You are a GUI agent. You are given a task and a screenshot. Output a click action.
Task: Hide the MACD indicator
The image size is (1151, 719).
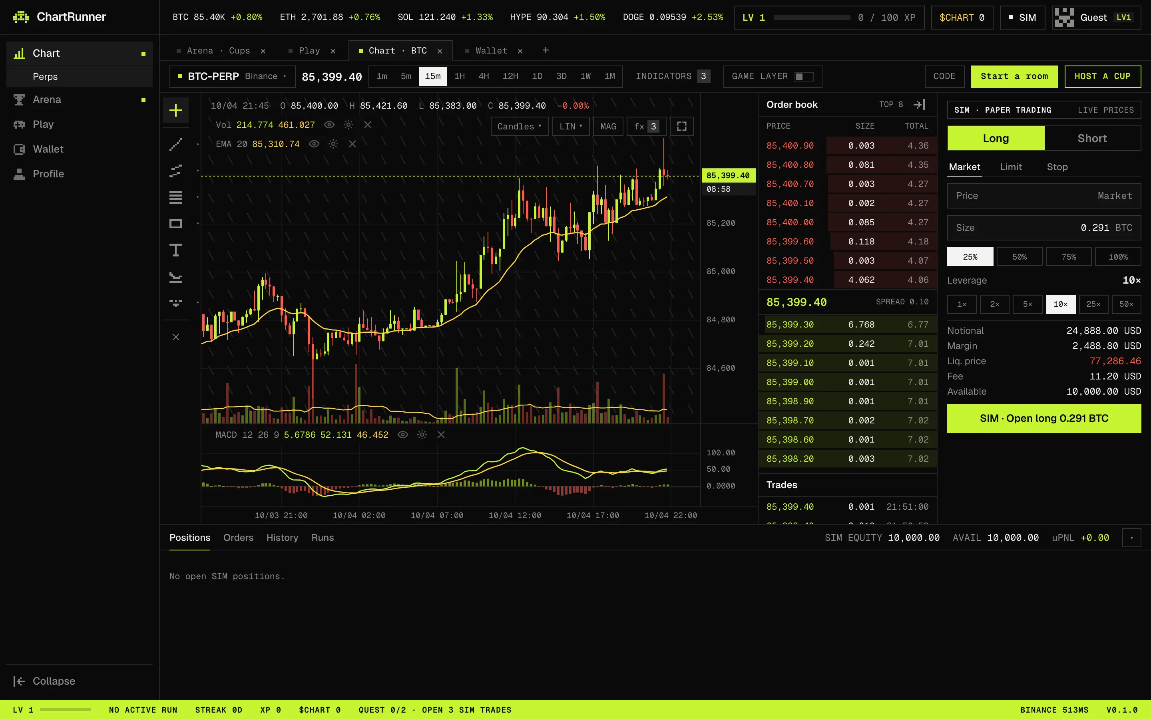coord(402,435)
